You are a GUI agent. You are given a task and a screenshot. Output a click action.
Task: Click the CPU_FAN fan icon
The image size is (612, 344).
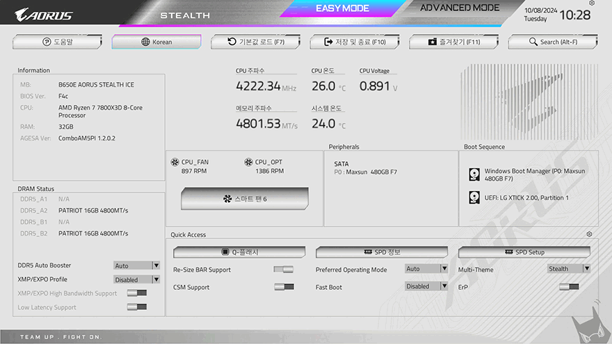[175, 162]
